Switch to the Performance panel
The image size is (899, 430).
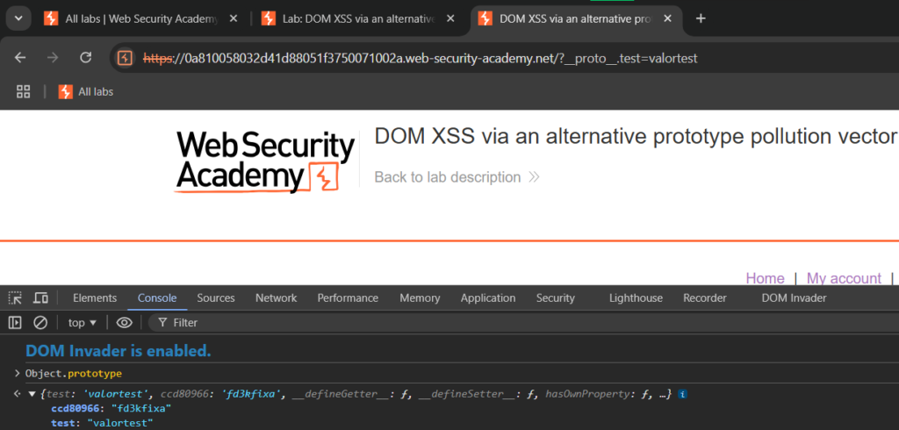tap(348, 298)
